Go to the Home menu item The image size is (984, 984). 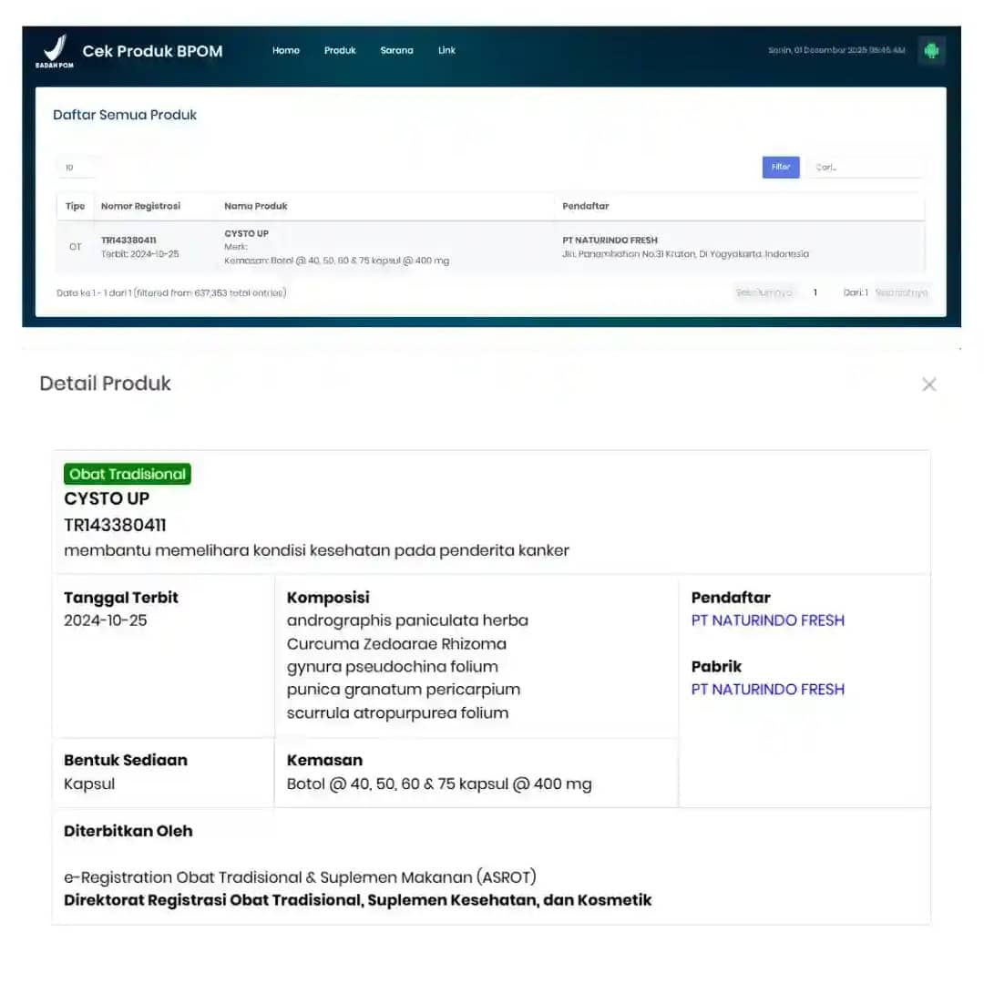click(285, 51)
